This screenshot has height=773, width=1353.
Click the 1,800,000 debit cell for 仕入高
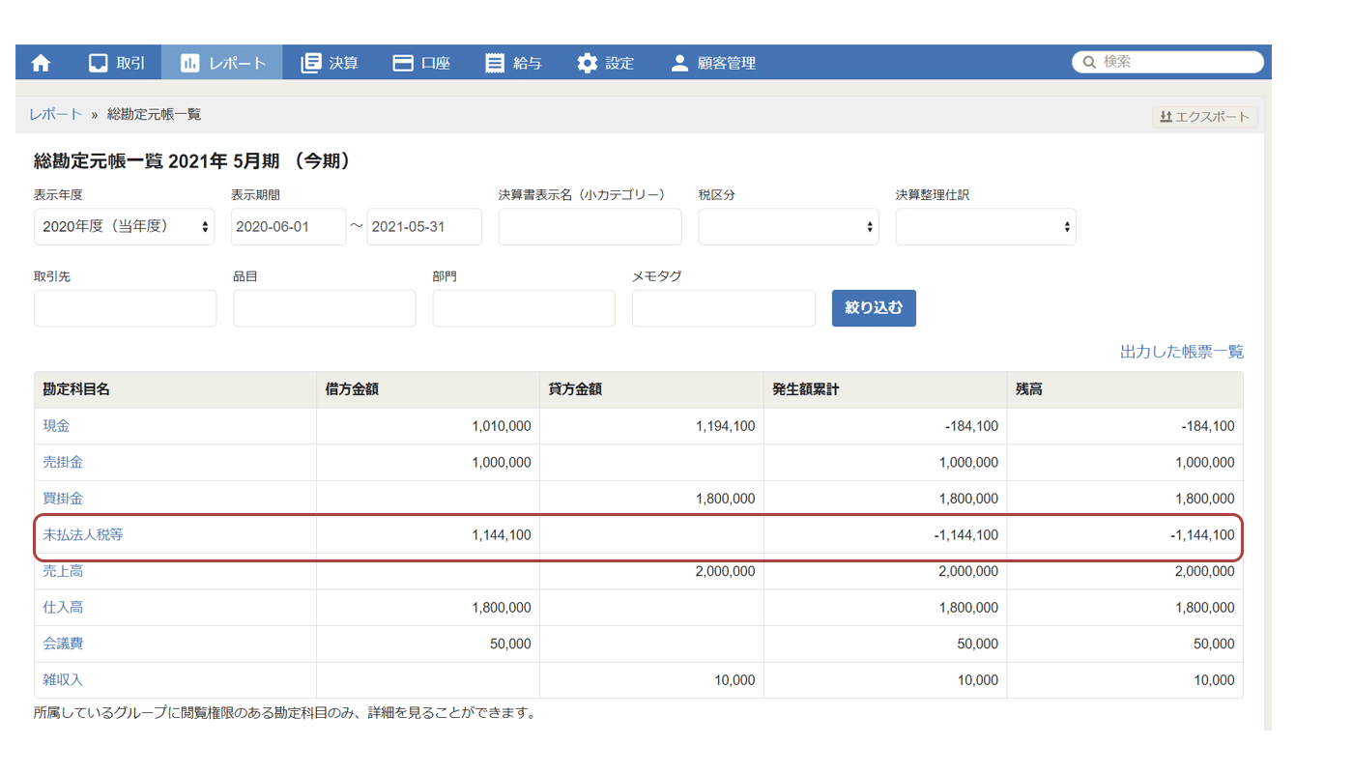coord(428,607)
